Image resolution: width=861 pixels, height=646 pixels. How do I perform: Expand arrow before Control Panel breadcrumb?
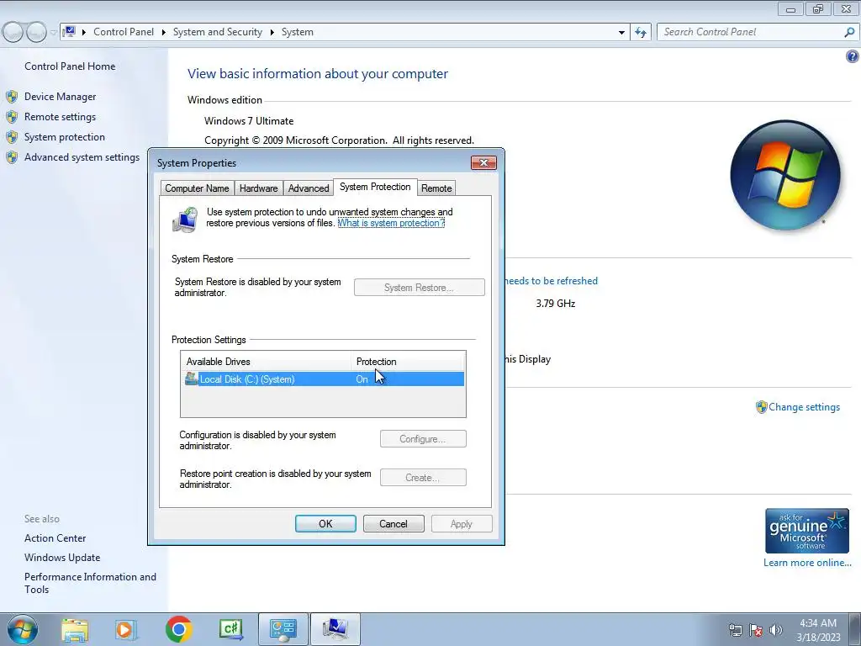(x=83, y=32)
